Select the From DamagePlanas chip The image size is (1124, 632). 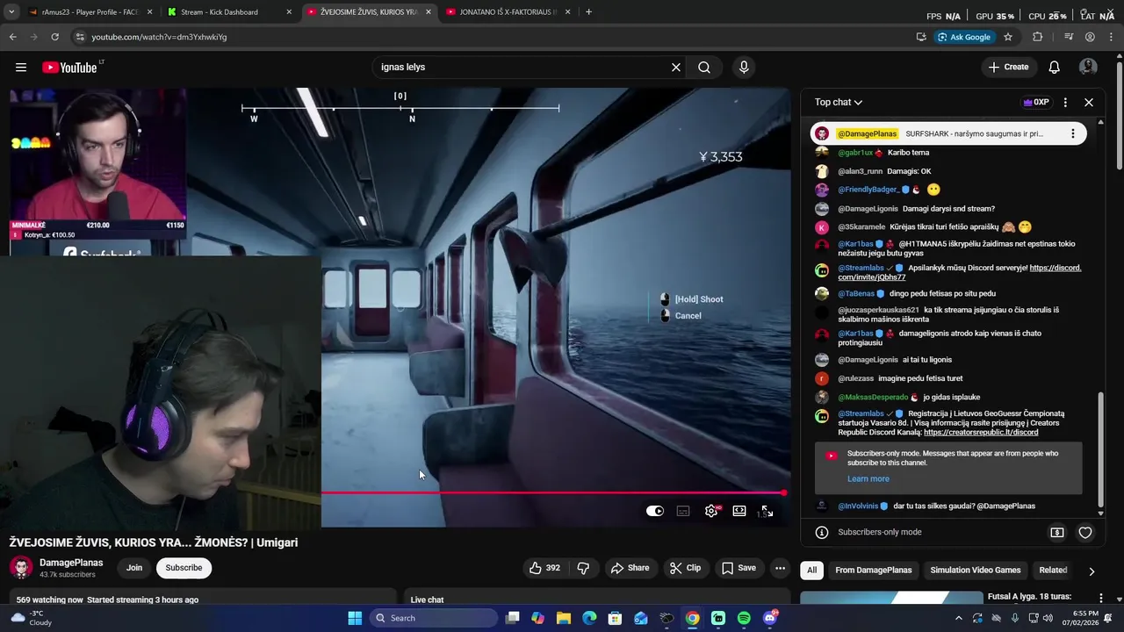click(873, 571)
